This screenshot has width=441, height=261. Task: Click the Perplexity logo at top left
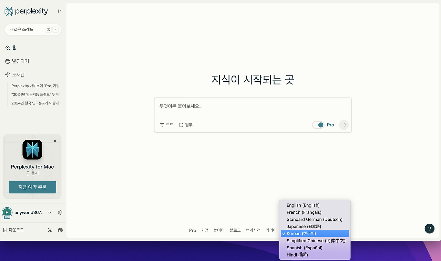tap(26, 11)
